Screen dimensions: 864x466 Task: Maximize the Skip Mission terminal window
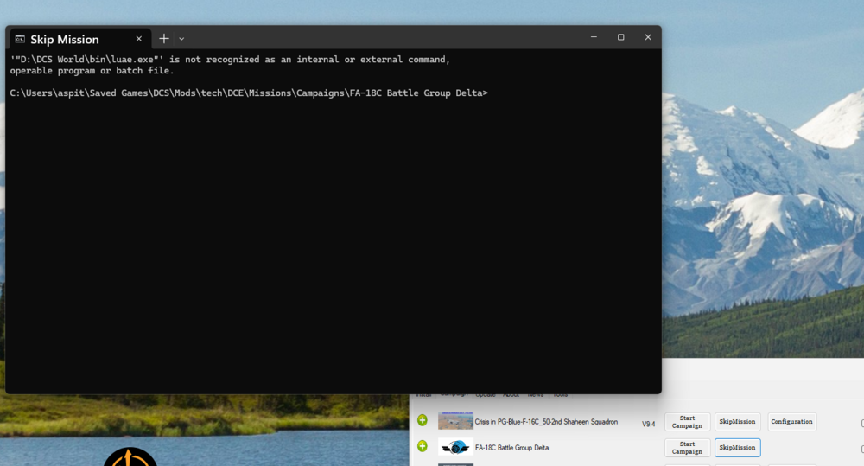(621, 37)
